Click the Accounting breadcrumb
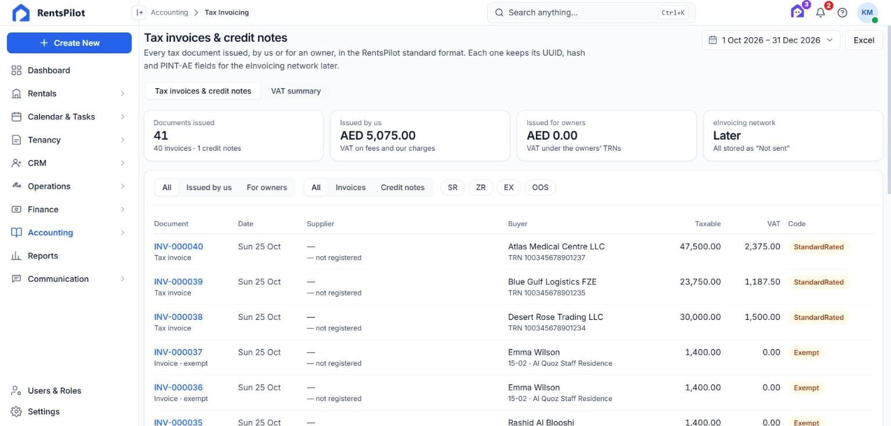Viewport: 891px width, 426px height. 169,12
